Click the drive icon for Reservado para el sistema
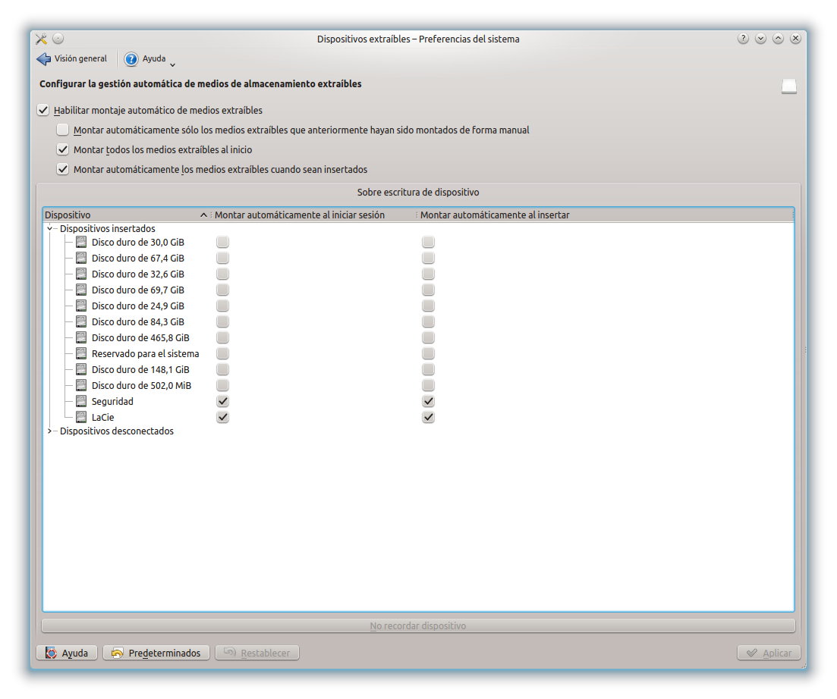This screenshot has width=837, height=699. point(81,353)
